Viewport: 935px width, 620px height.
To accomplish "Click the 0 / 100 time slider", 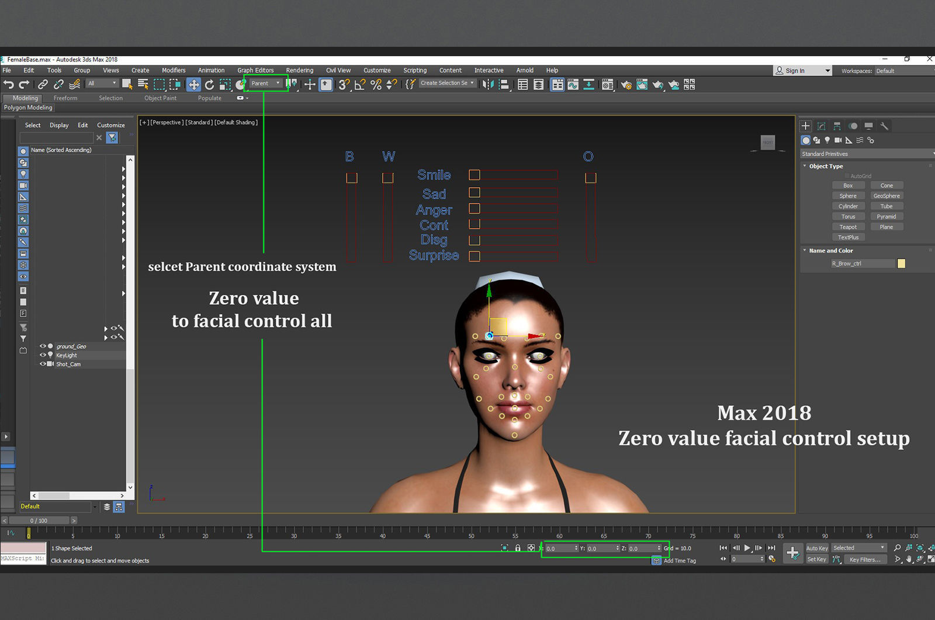I will (x=39, y=521).
